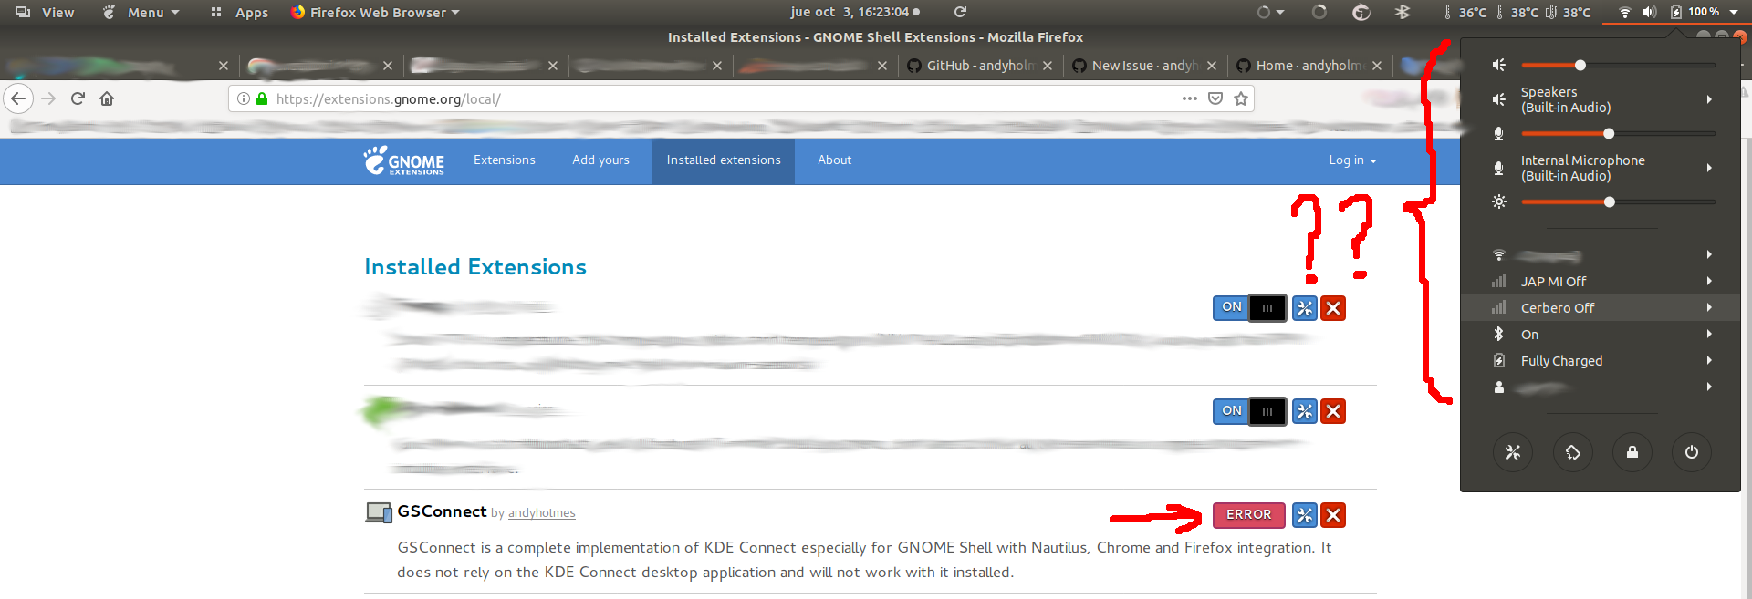
Task: Click the 100% battery status area
Action: click(1704, 12)
